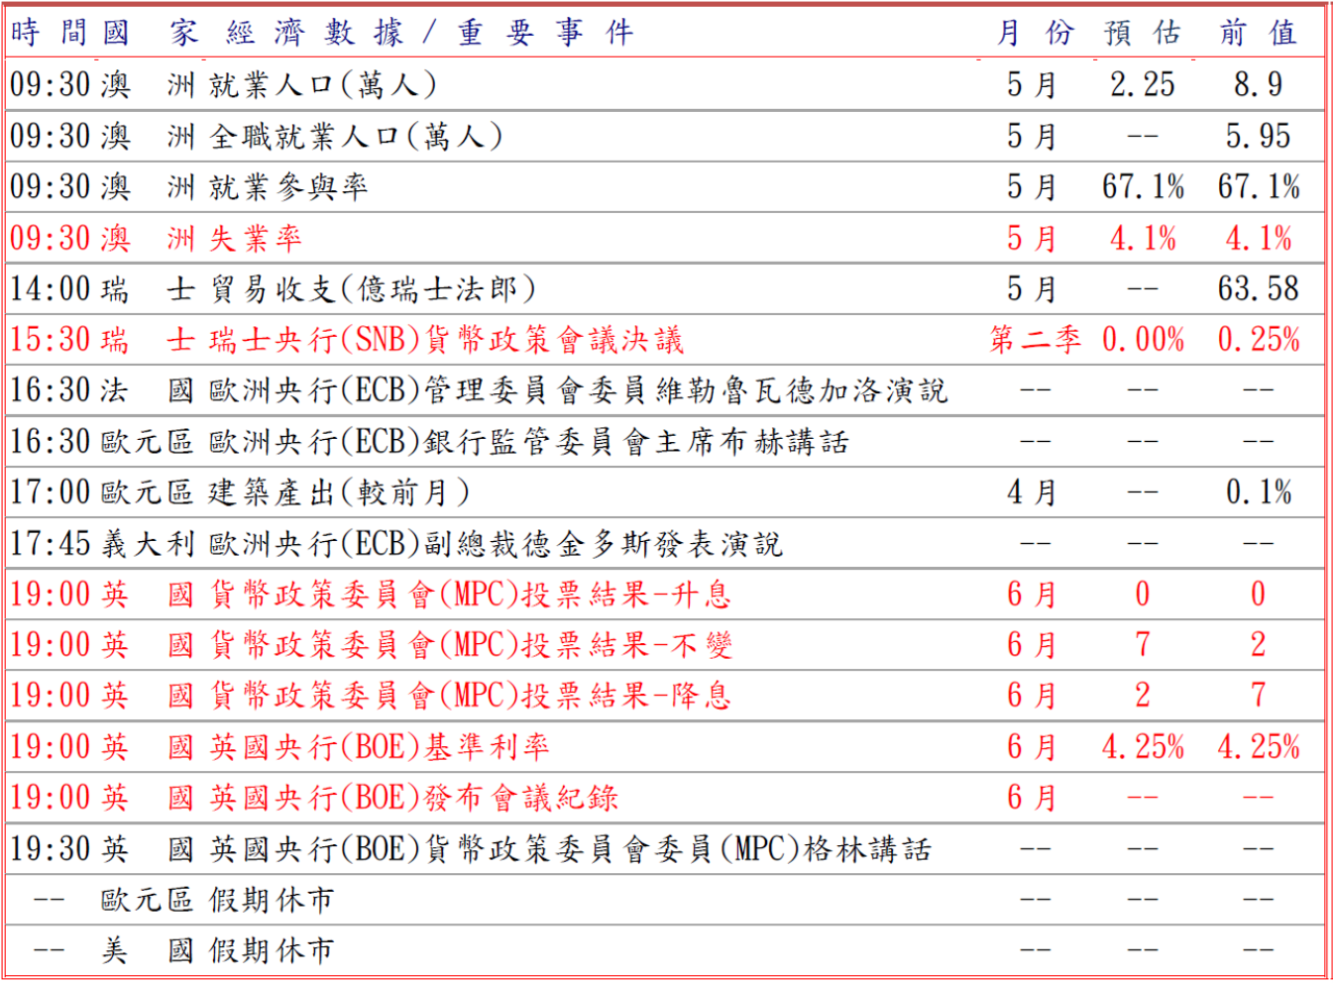Viewport: 1333px width, 983px height.
Task: Click BOE MPC 格林講話 event
Action: (571, 849)
